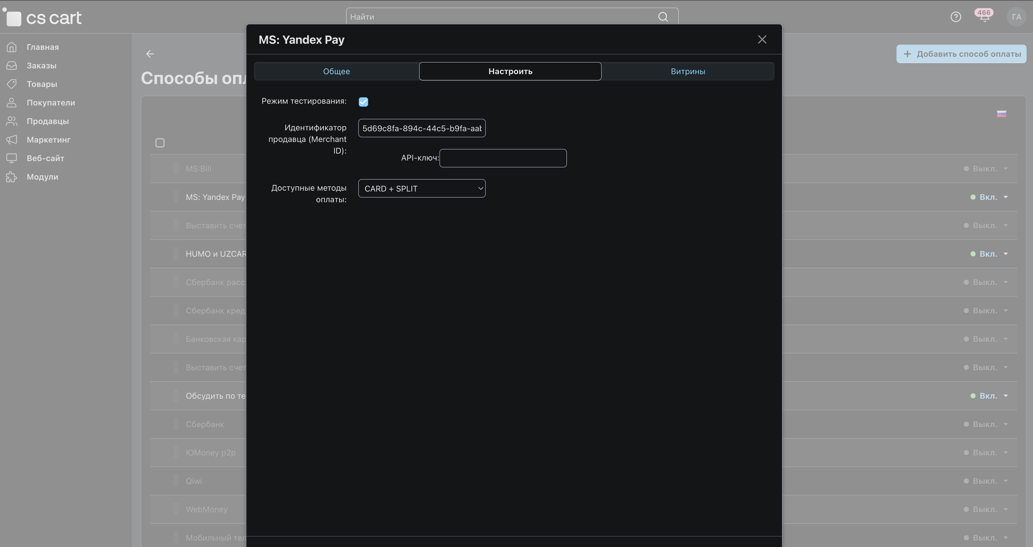Click the help question mark icon

[x=956, y=17]
